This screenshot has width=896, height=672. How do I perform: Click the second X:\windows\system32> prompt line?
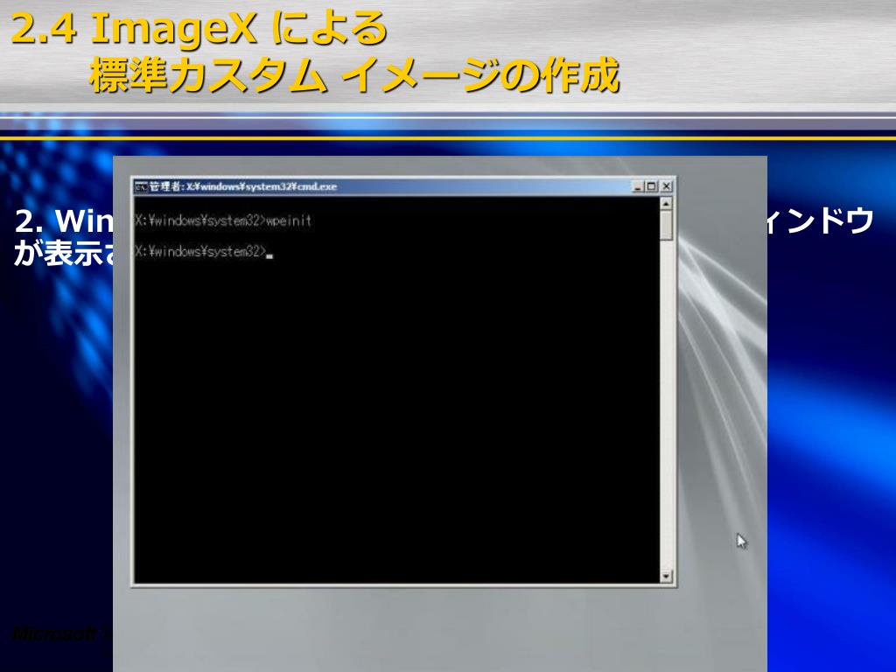[x=200, y=251]
